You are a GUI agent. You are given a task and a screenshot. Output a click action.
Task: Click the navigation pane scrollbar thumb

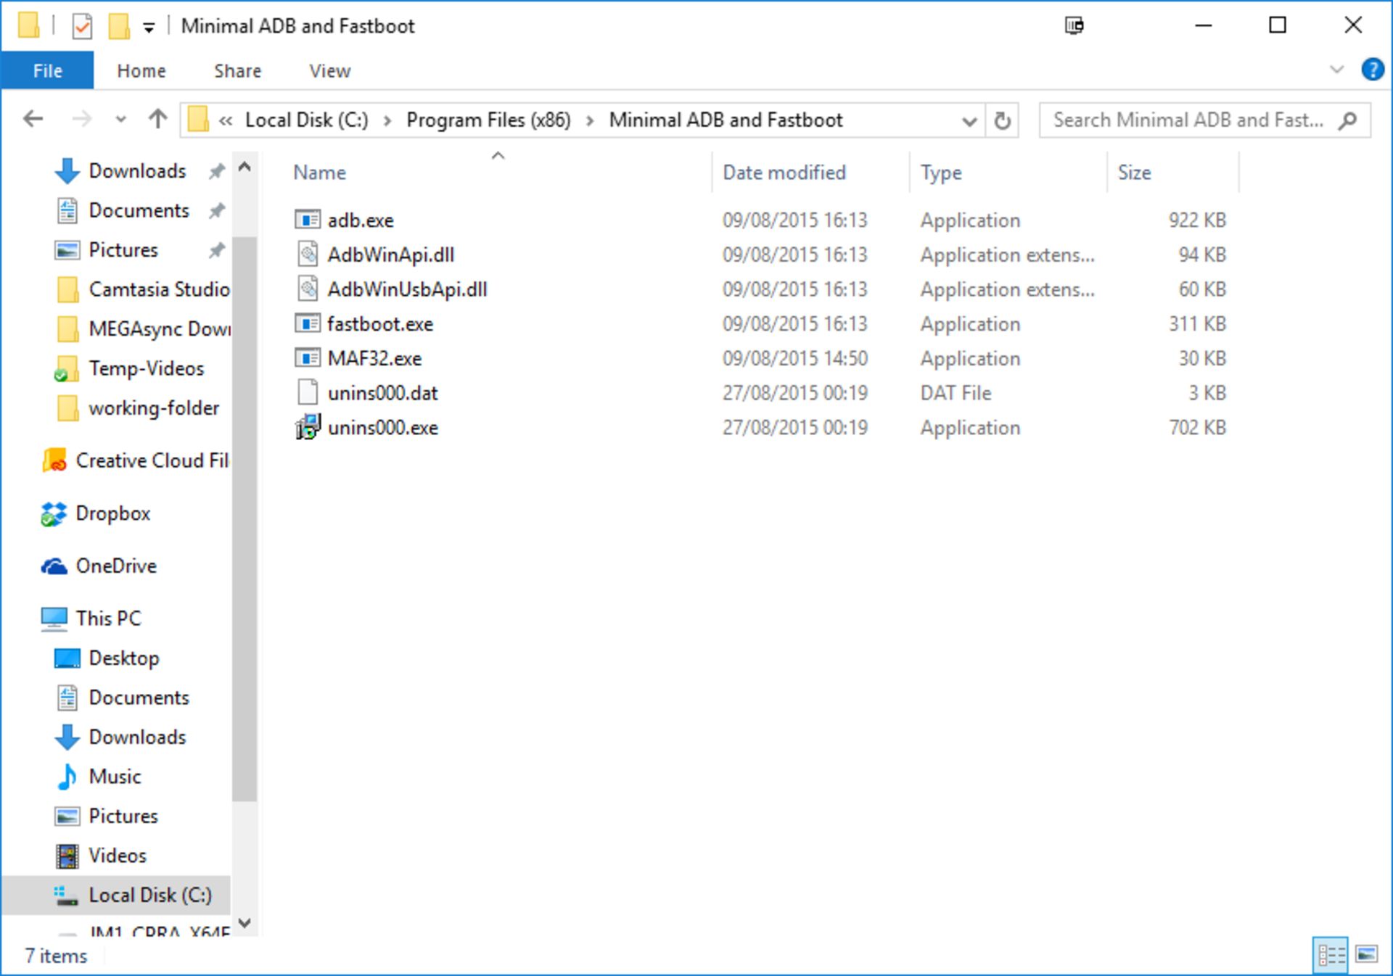245,519
